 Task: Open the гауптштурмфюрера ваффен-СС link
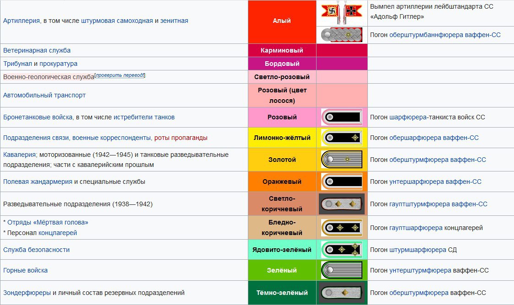[x=438, y=204]
